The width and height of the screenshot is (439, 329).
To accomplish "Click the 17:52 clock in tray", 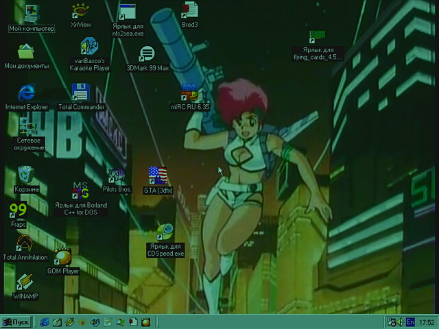I will [427, 323].
